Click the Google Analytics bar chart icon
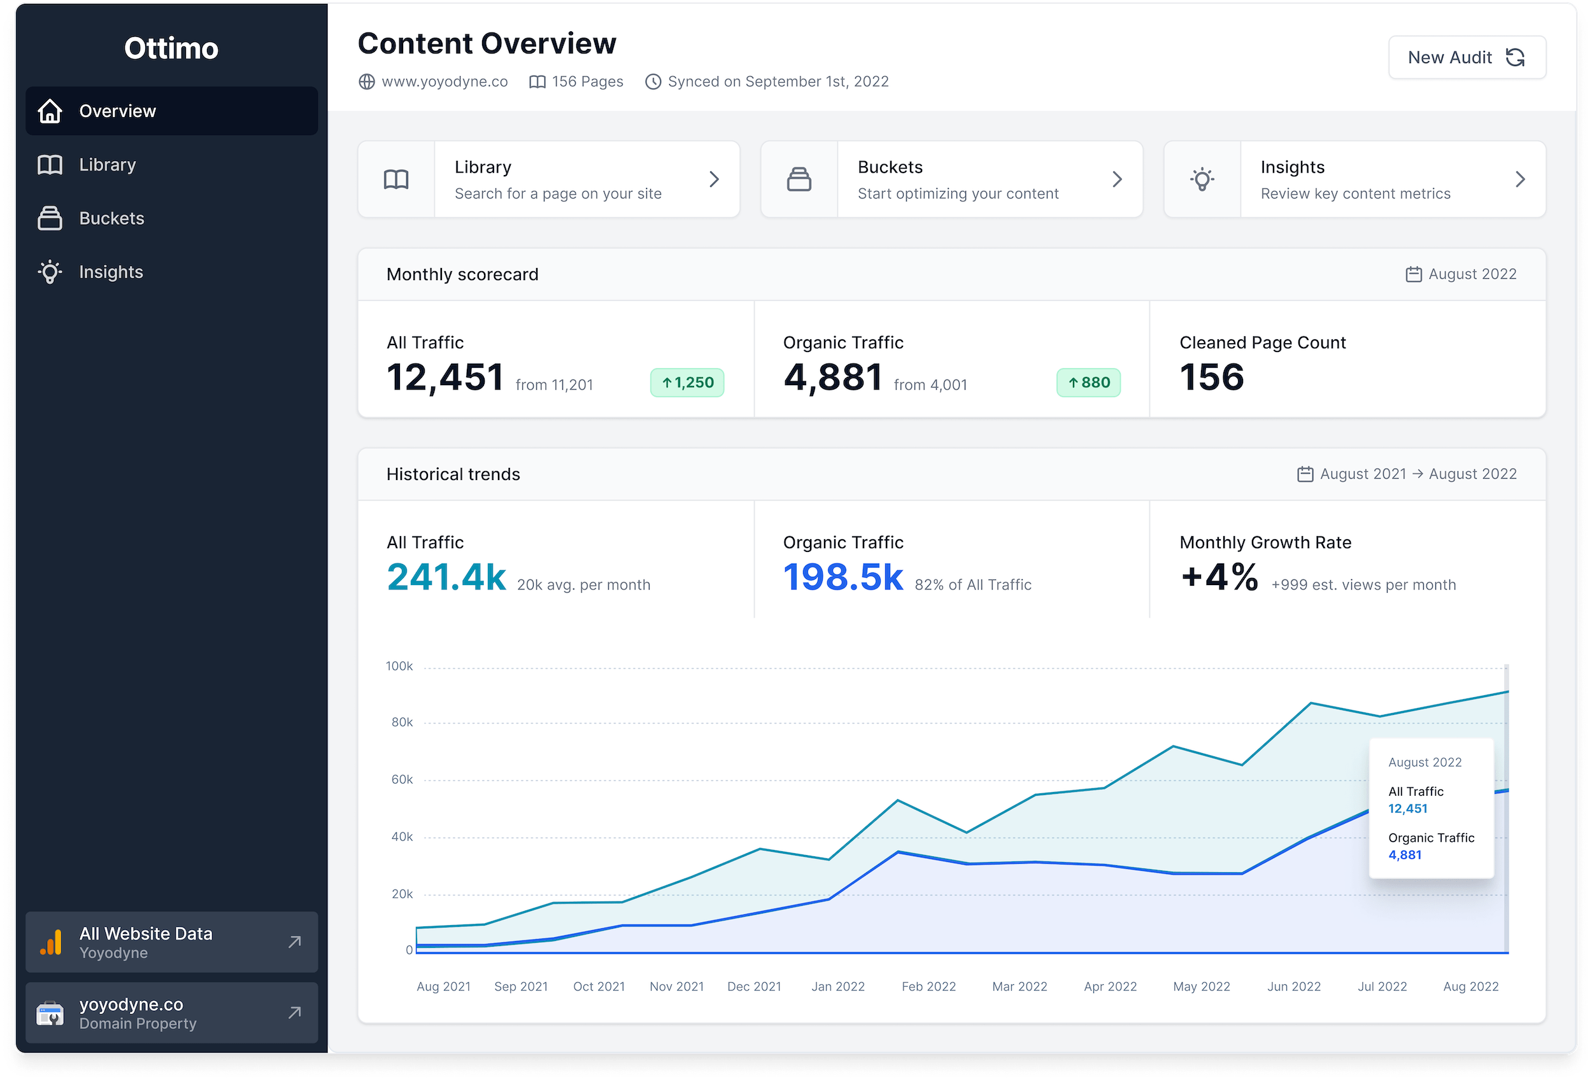This screenshot has width=1592, height=1081. (52, 942)
